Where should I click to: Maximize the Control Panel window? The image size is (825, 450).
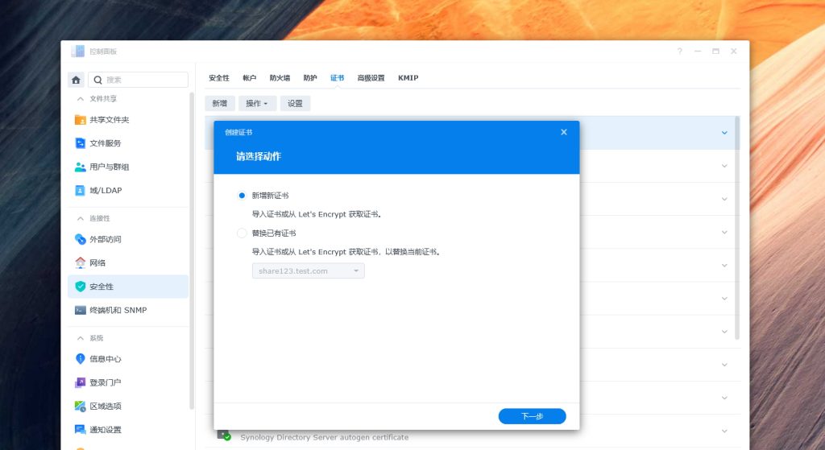click(x=715, y=51)
